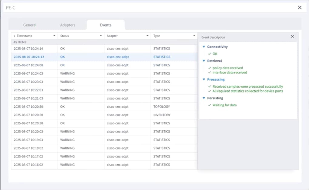Click the Status column header
Screen dimensions: 309x190
pos(65,36)
